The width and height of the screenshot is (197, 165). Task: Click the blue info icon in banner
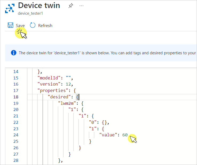click(x=14, y=53)
